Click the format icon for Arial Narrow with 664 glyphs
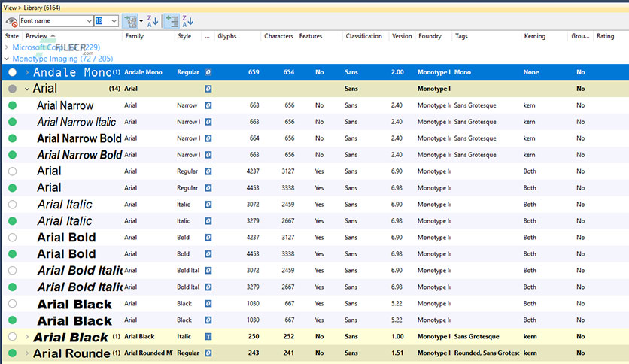This screenshot has height=364, width=629. [x=208, y=138]
